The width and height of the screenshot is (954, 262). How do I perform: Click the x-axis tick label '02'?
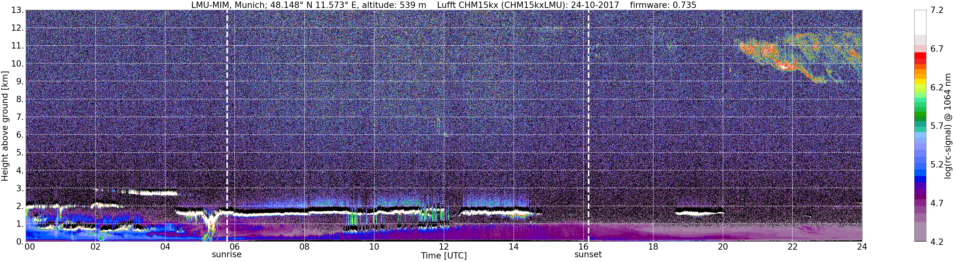95,247
